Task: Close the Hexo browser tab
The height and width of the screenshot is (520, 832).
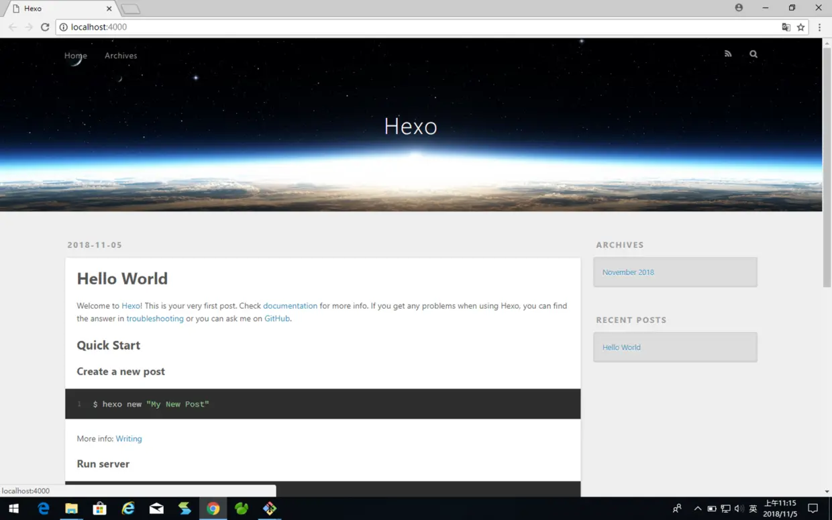Action: (x=109, y=9)
